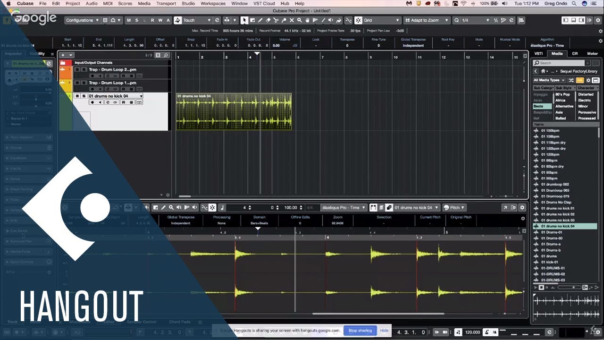Open sample editor setup gear icon

[522, 207]
